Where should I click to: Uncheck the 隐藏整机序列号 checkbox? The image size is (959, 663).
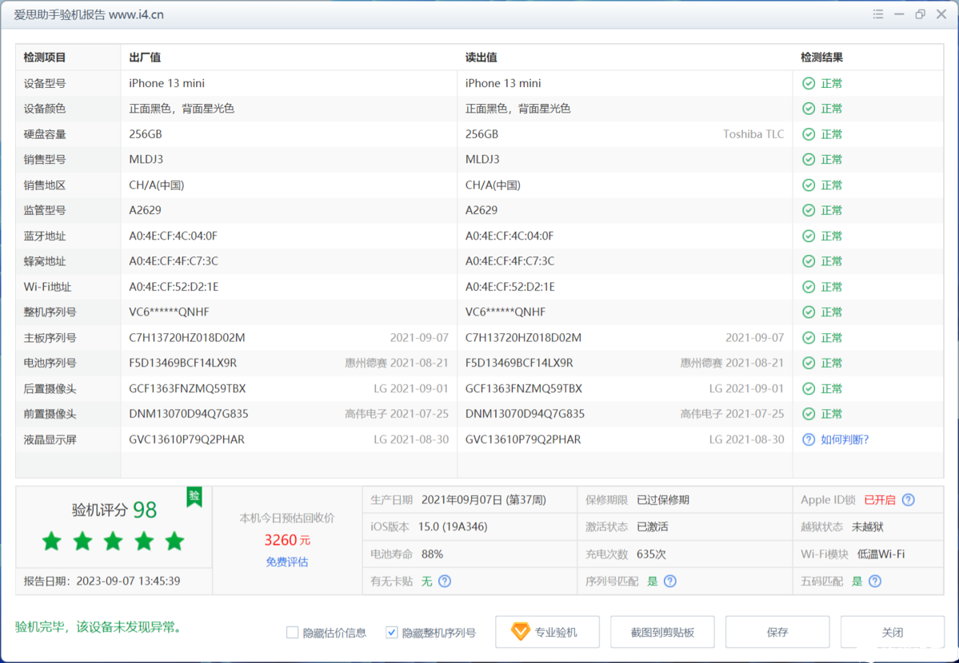point(391,633)
